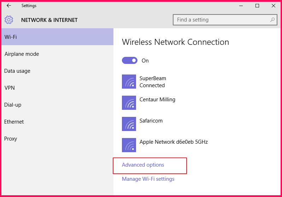The width and height of the screenshot is (282, 197).
Task: Click Manage Wi-Fi settings link
Action: [x=148, y=179]
